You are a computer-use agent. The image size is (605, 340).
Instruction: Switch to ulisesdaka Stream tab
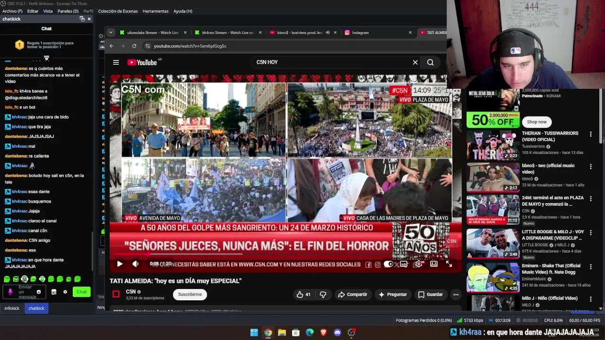152,33
